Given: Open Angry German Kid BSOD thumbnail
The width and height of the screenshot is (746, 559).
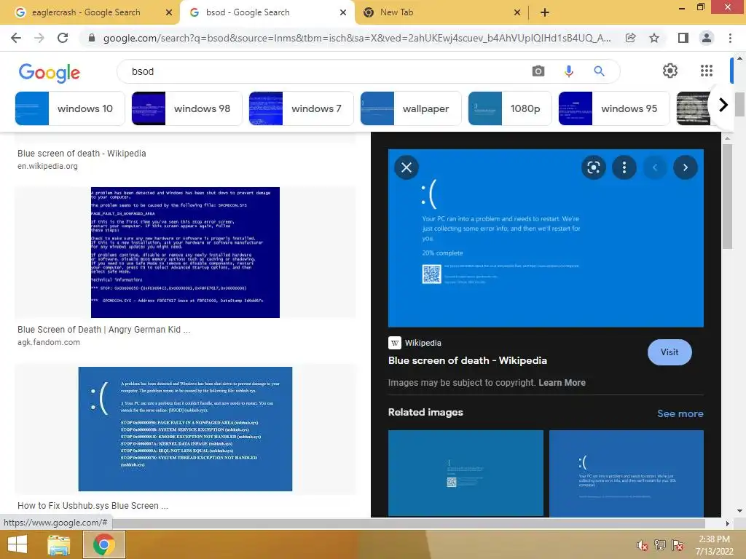Looking at the screenshot, I should [x=185, y=253].
